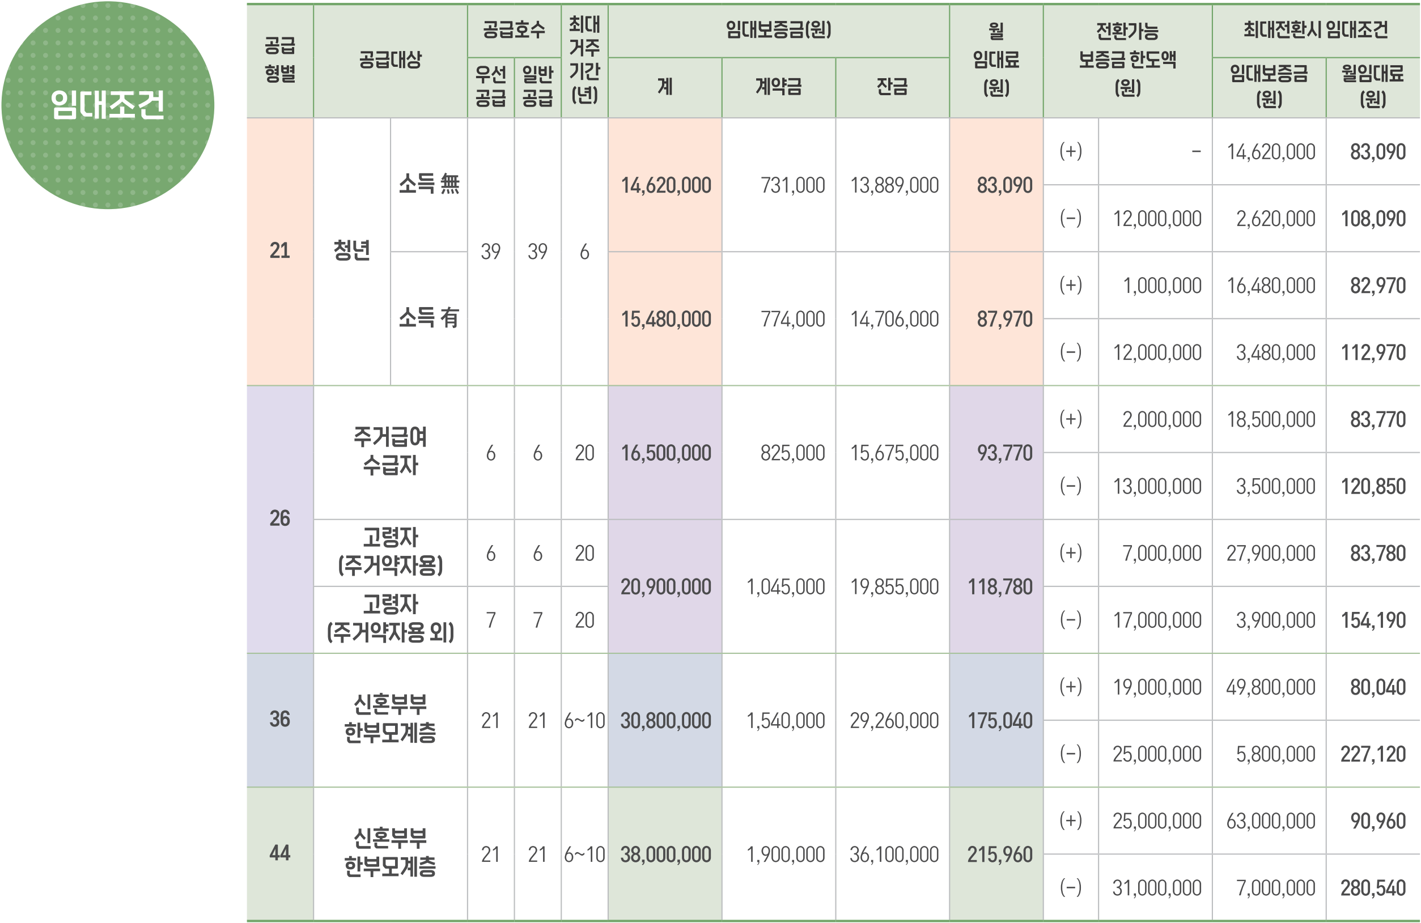Click the 전환가능 보증금 한도액 header

pos(1127,60)
